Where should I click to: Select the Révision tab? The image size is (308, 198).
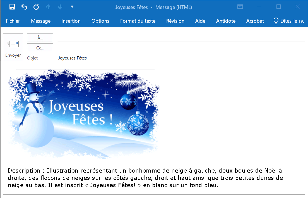(x=175, y=21)
